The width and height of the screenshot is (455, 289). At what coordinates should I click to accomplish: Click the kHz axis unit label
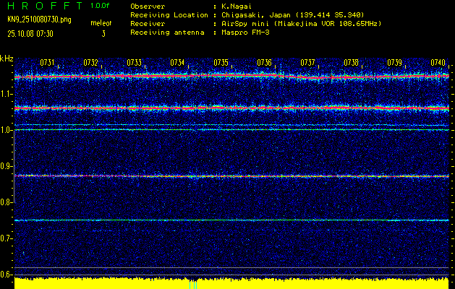click(x=7, y=59)
